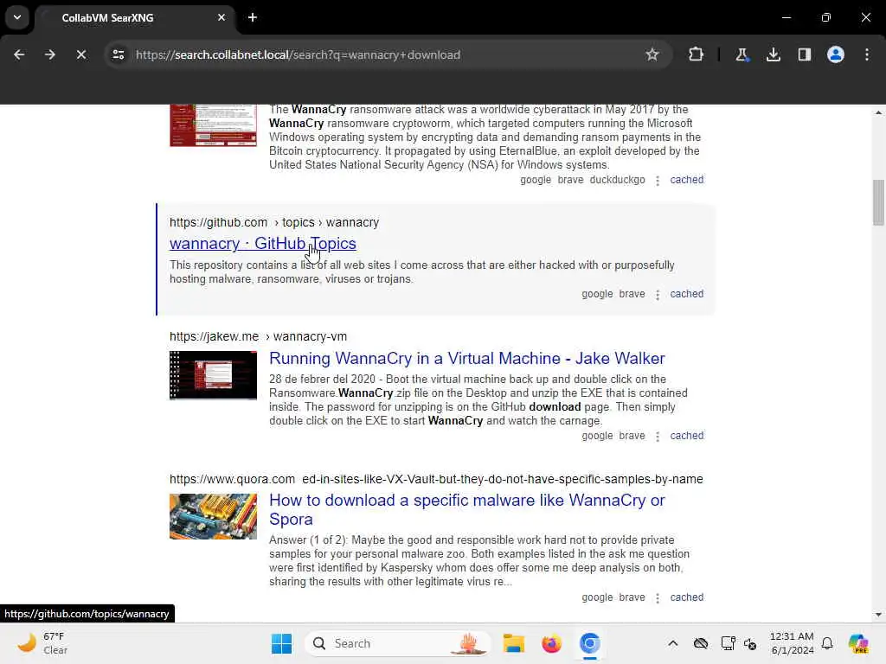Click the Quora circuit board thumbnail
Image resolution: width=886 pixels, height=664 pixels.
click(x=213, y=516)
